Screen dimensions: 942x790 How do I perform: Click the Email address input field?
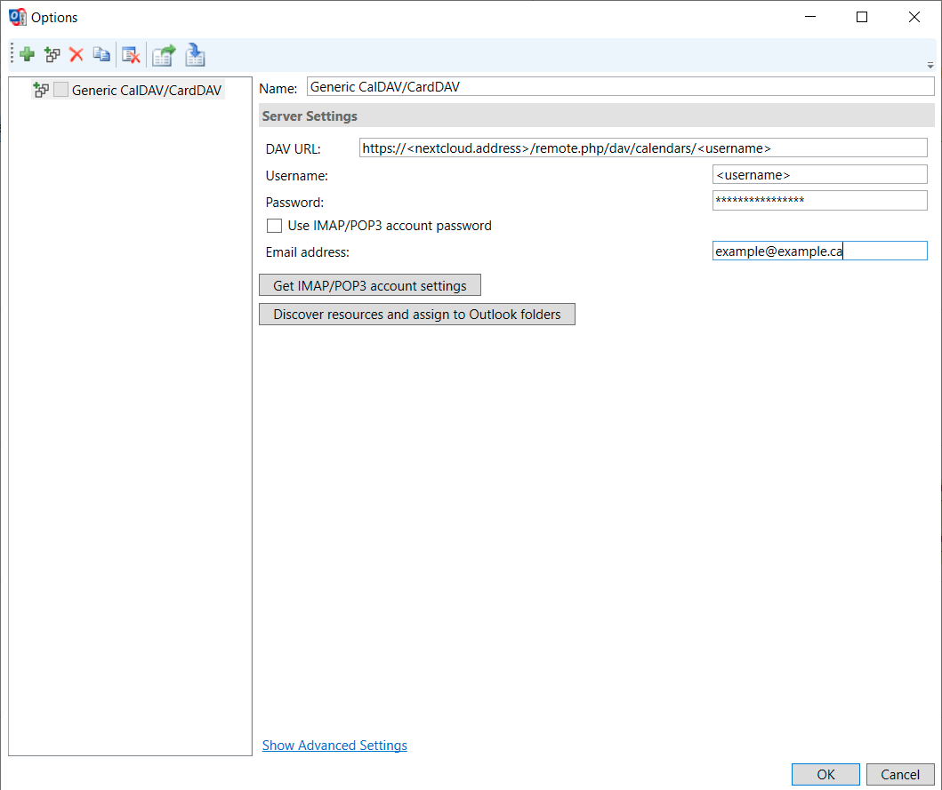click(820, 251)
